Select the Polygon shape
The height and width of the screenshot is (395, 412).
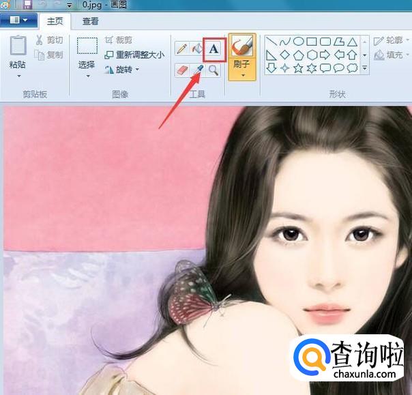coord(339,42)
